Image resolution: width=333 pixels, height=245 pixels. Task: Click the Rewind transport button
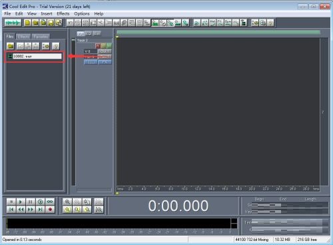[x=21, y=210]
